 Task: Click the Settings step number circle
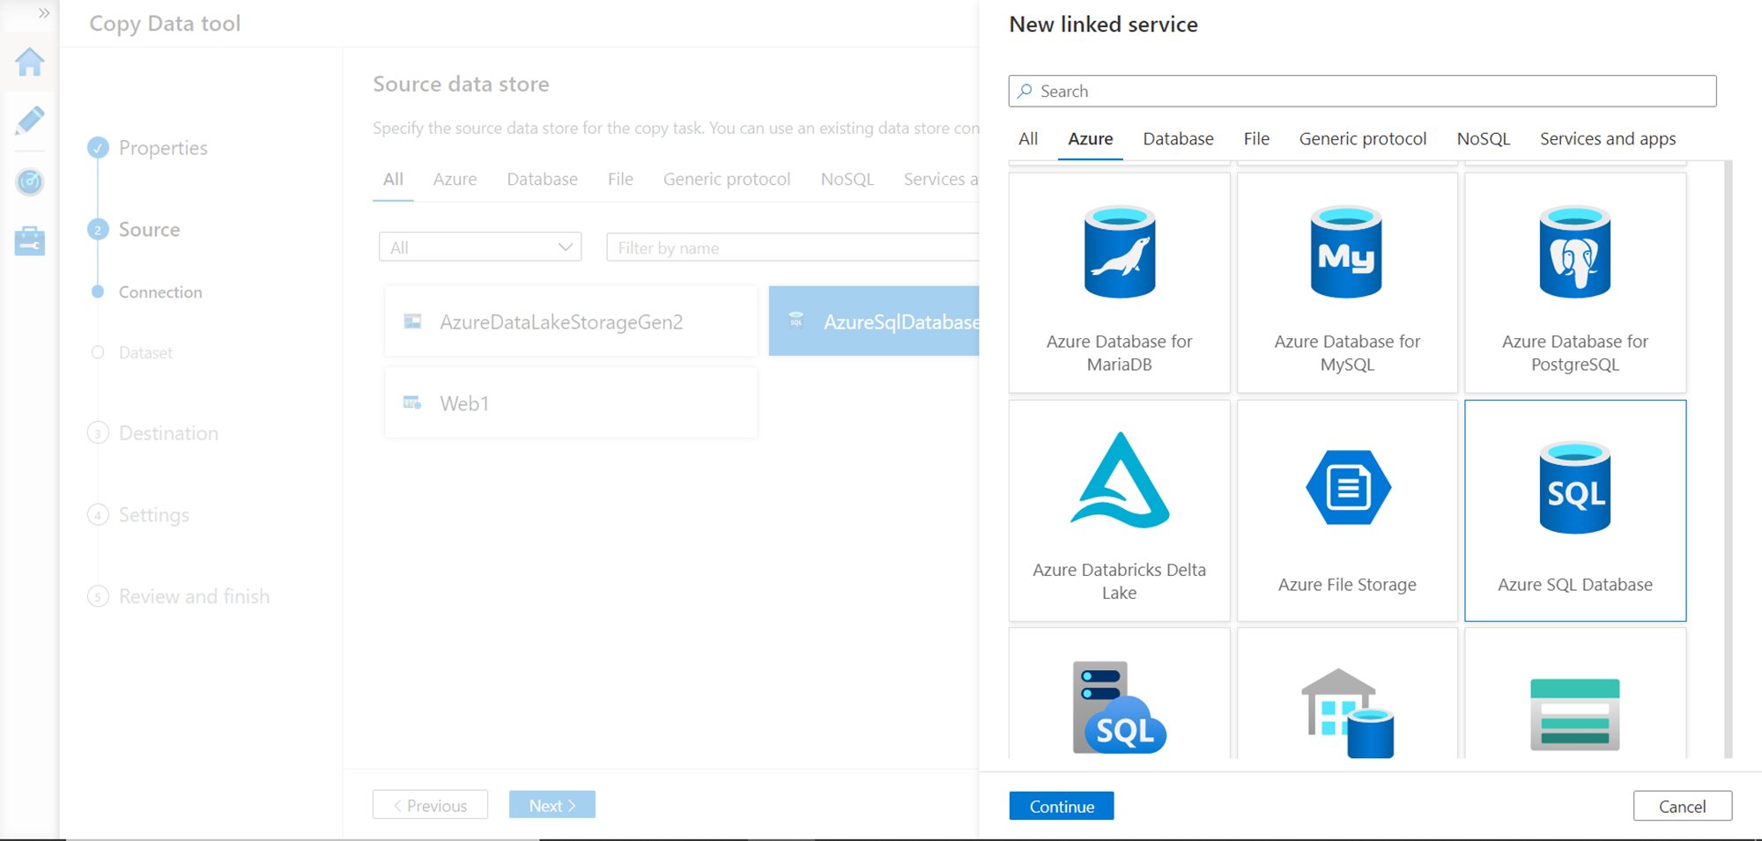pyautogui.click(x=98, y=514)
